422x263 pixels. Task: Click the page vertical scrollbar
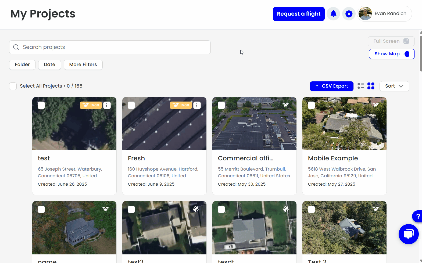tap(421, 54)
